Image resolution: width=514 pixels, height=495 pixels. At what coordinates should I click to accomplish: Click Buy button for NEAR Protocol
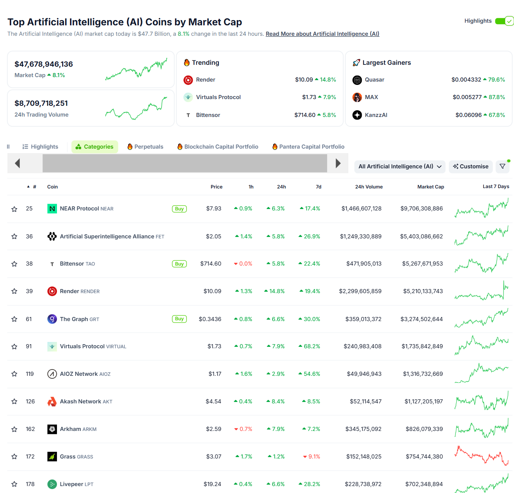pos(179,209)
